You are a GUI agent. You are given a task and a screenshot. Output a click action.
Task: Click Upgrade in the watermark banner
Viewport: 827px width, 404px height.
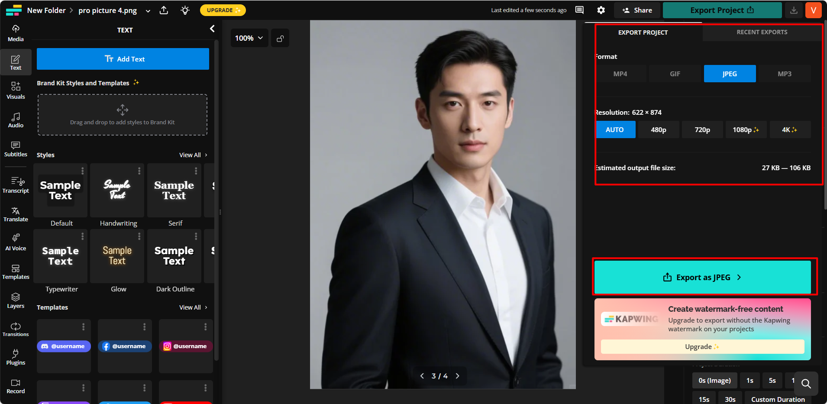(702, 346)
